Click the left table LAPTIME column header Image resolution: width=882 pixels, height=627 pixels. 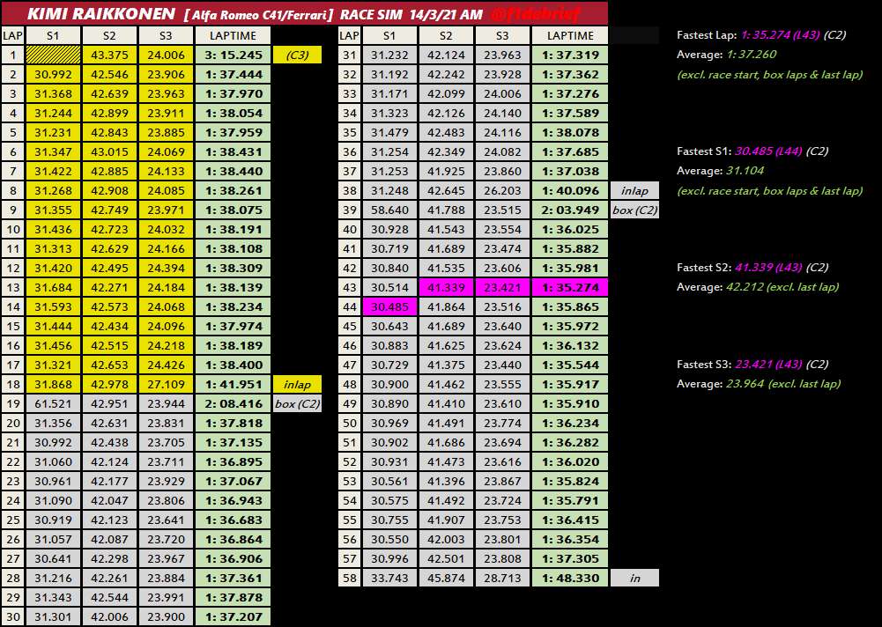click(233, 35)
